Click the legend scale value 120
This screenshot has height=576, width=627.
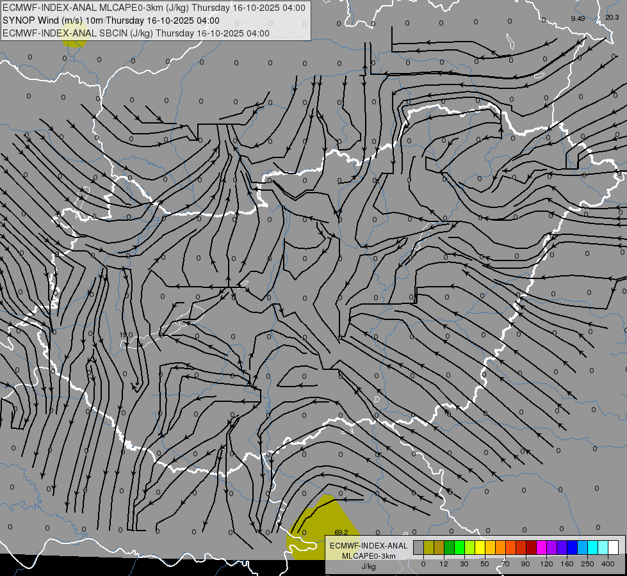[546, 564]
